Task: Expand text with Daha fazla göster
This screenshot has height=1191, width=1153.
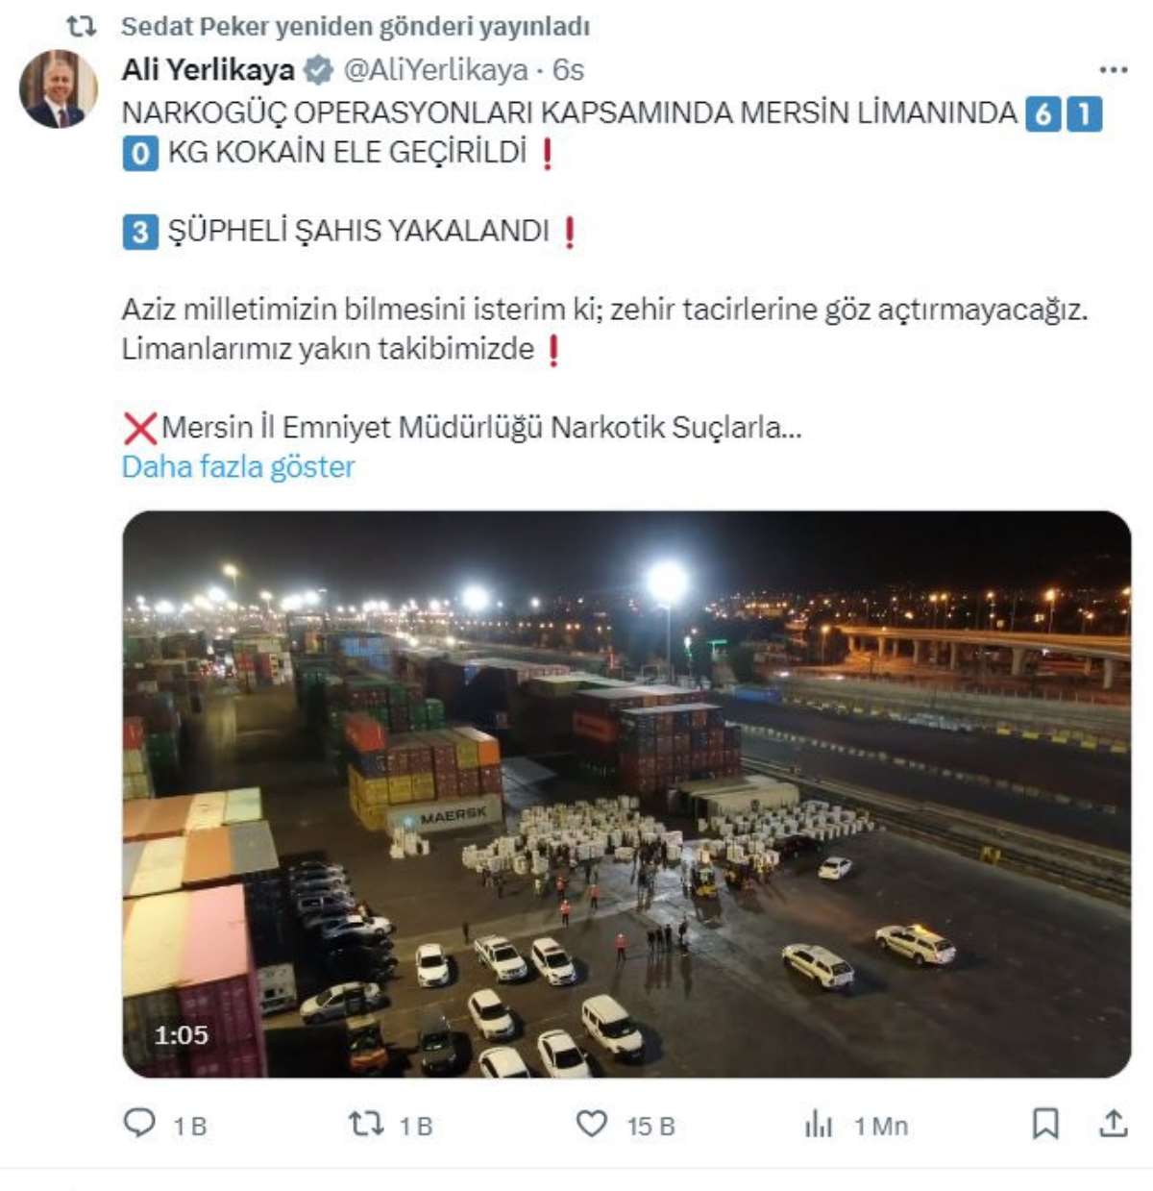Action: pyautogui.click(x=238, y=467)
